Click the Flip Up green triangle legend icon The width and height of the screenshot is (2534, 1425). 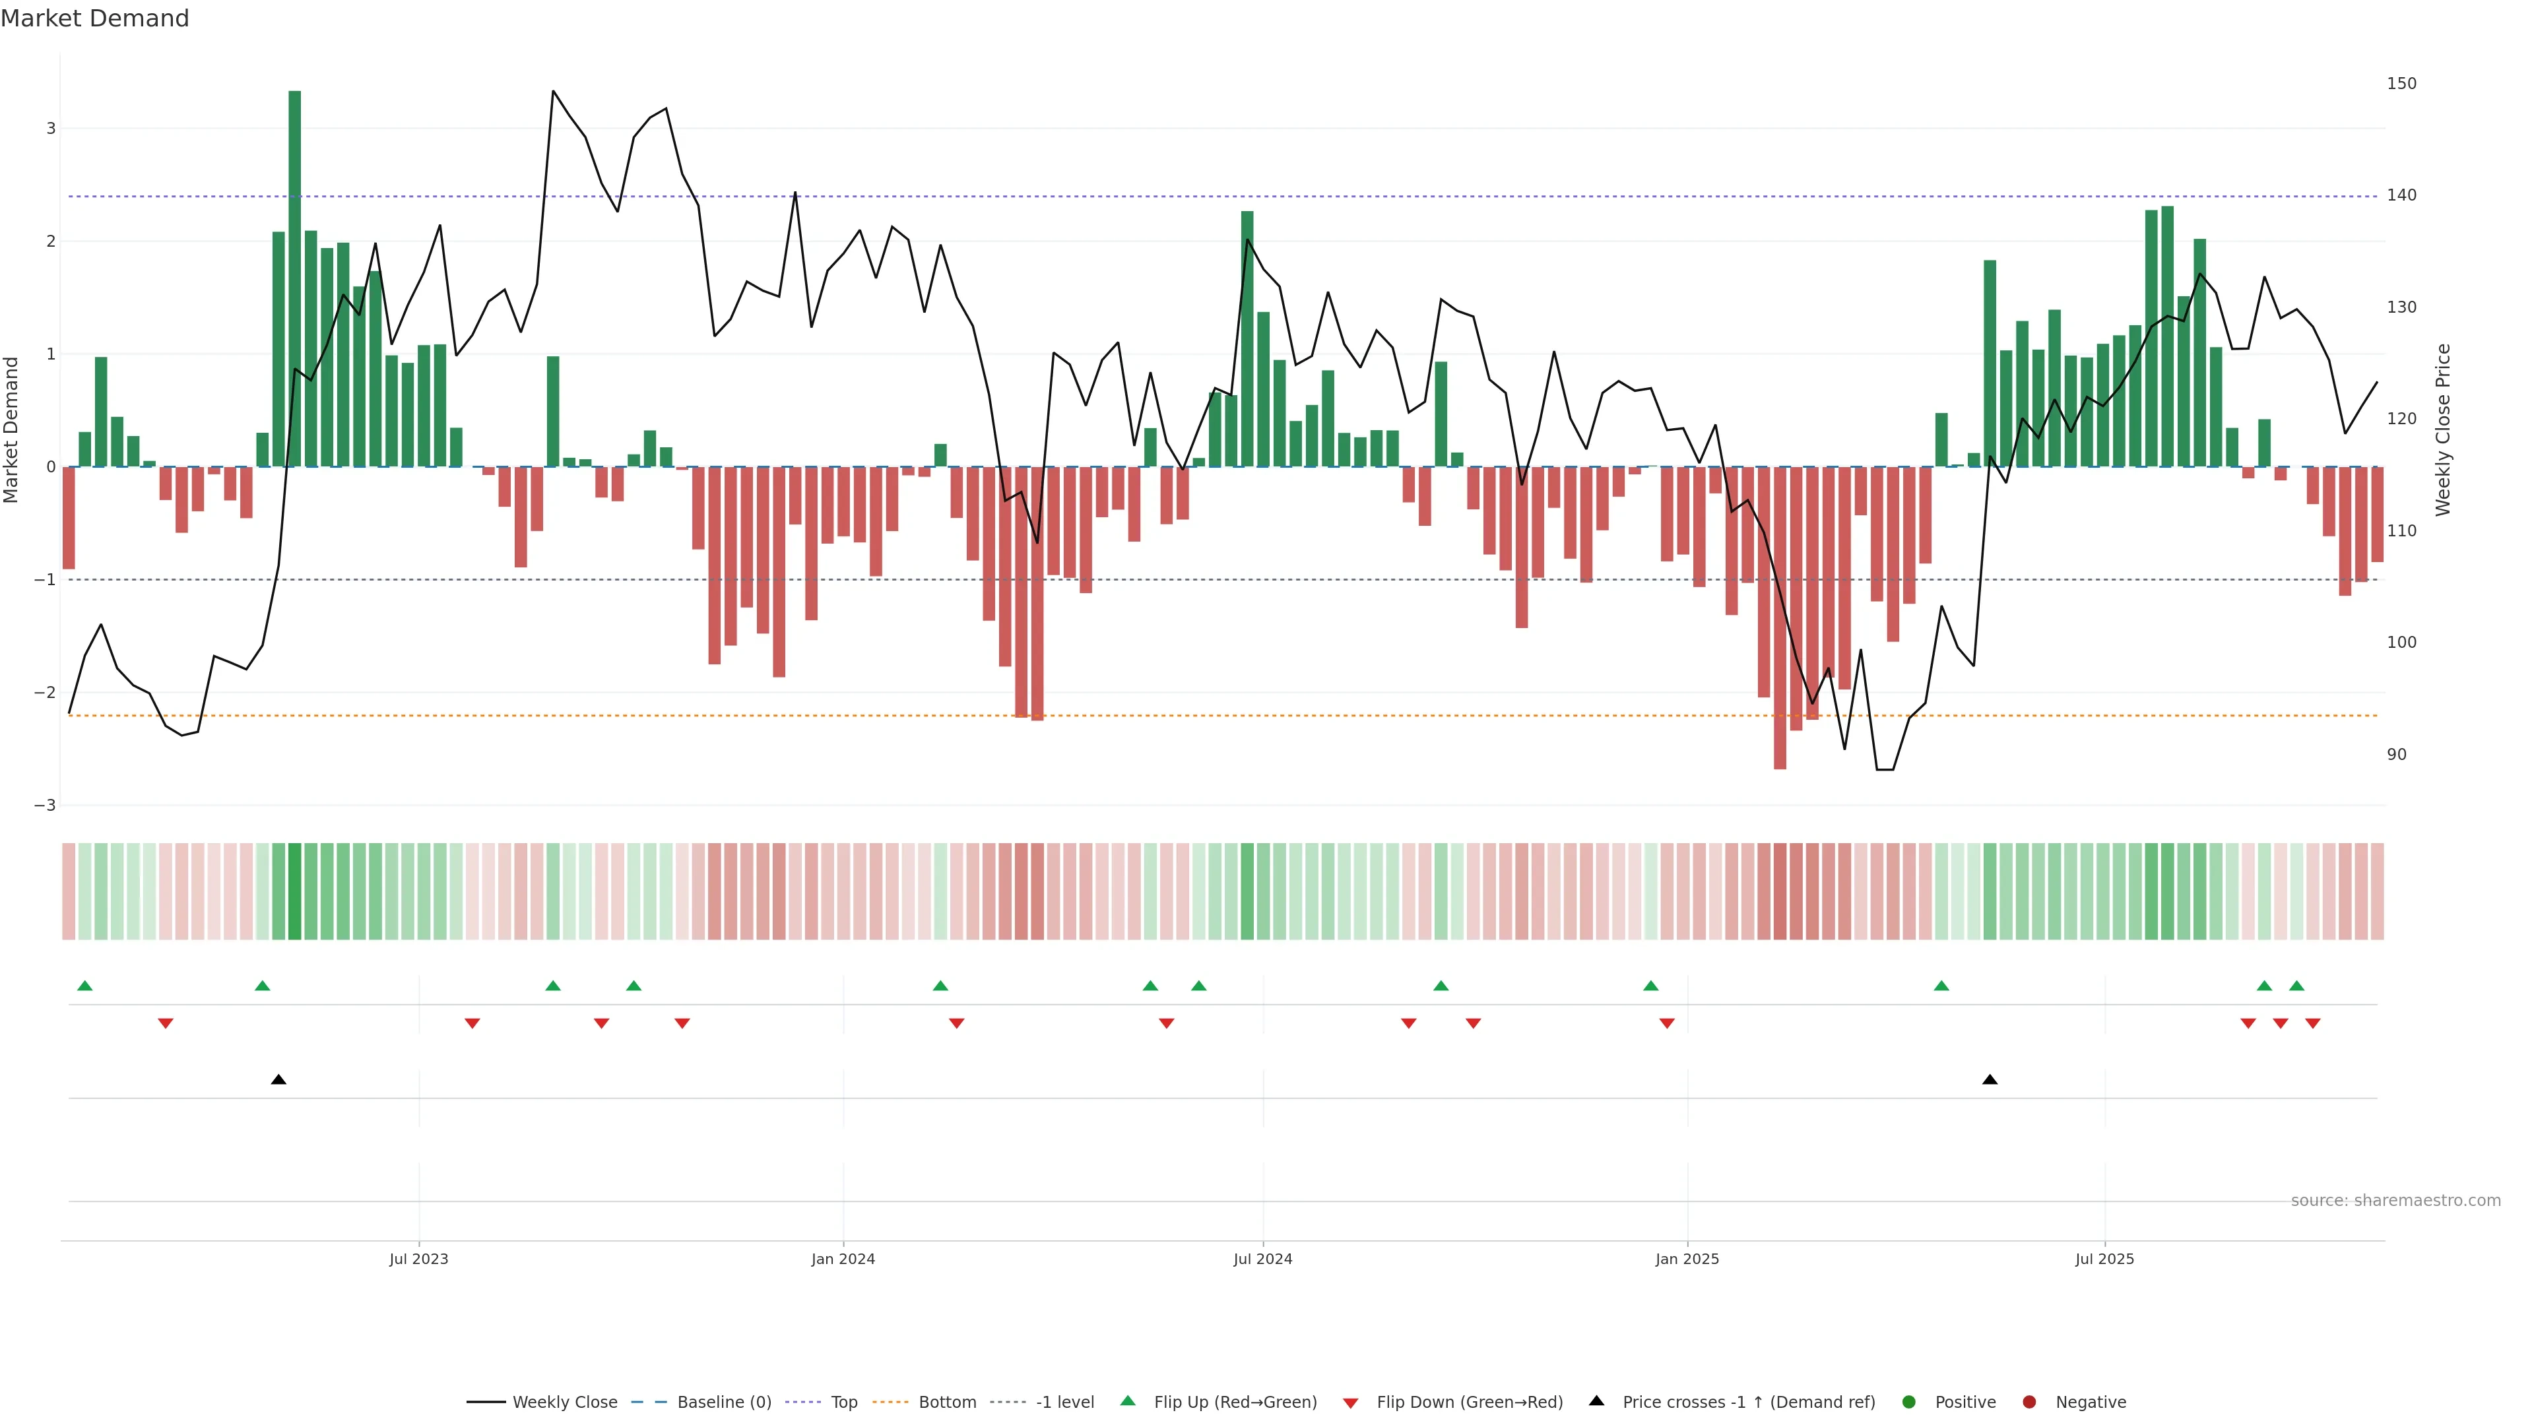1127,1401
